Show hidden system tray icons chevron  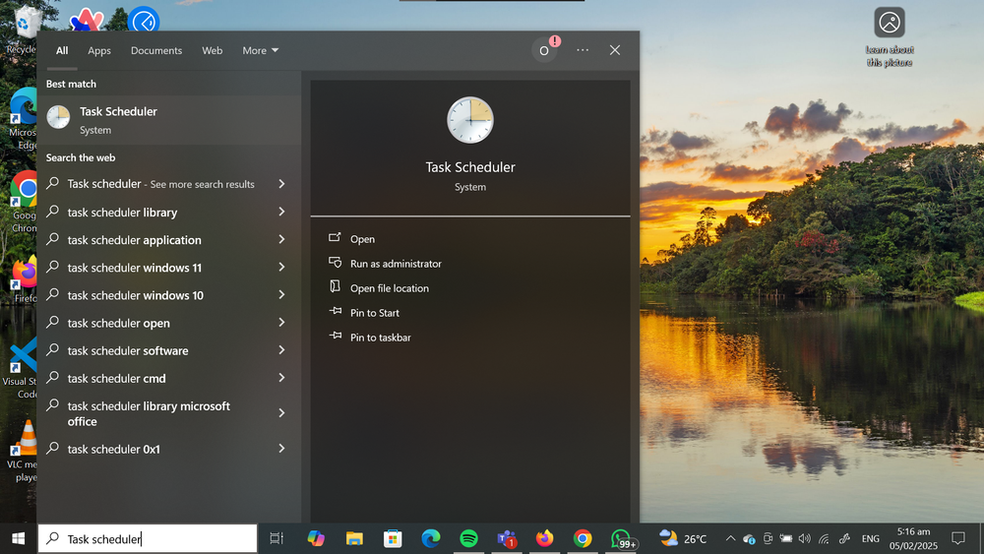click(730, 538)
